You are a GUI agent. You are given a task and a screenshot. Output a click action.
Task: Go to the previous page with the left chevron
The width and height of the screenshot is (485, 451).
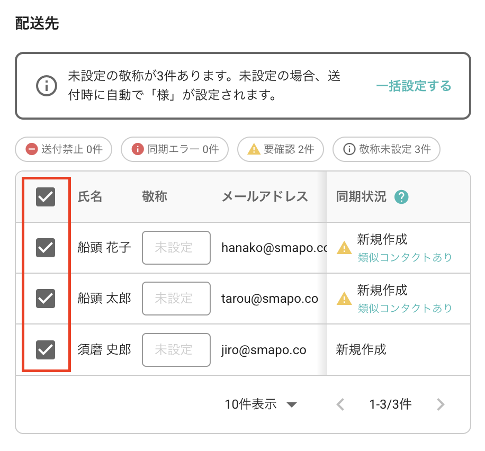tap(340, 404)
